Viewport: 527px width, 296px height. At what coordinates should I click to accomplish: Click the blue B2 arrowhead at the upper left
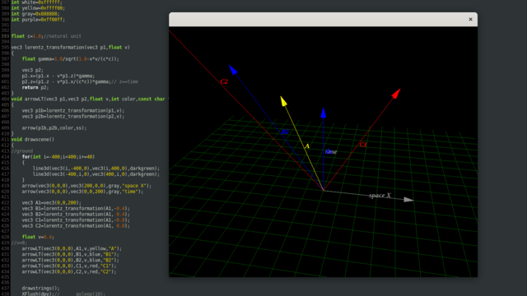(x=233, y=69)
